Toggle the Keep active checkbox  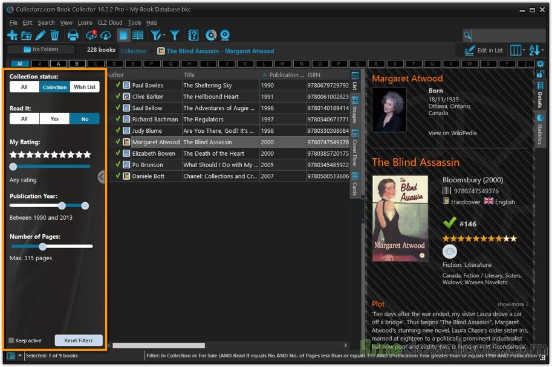pos(11,340)
